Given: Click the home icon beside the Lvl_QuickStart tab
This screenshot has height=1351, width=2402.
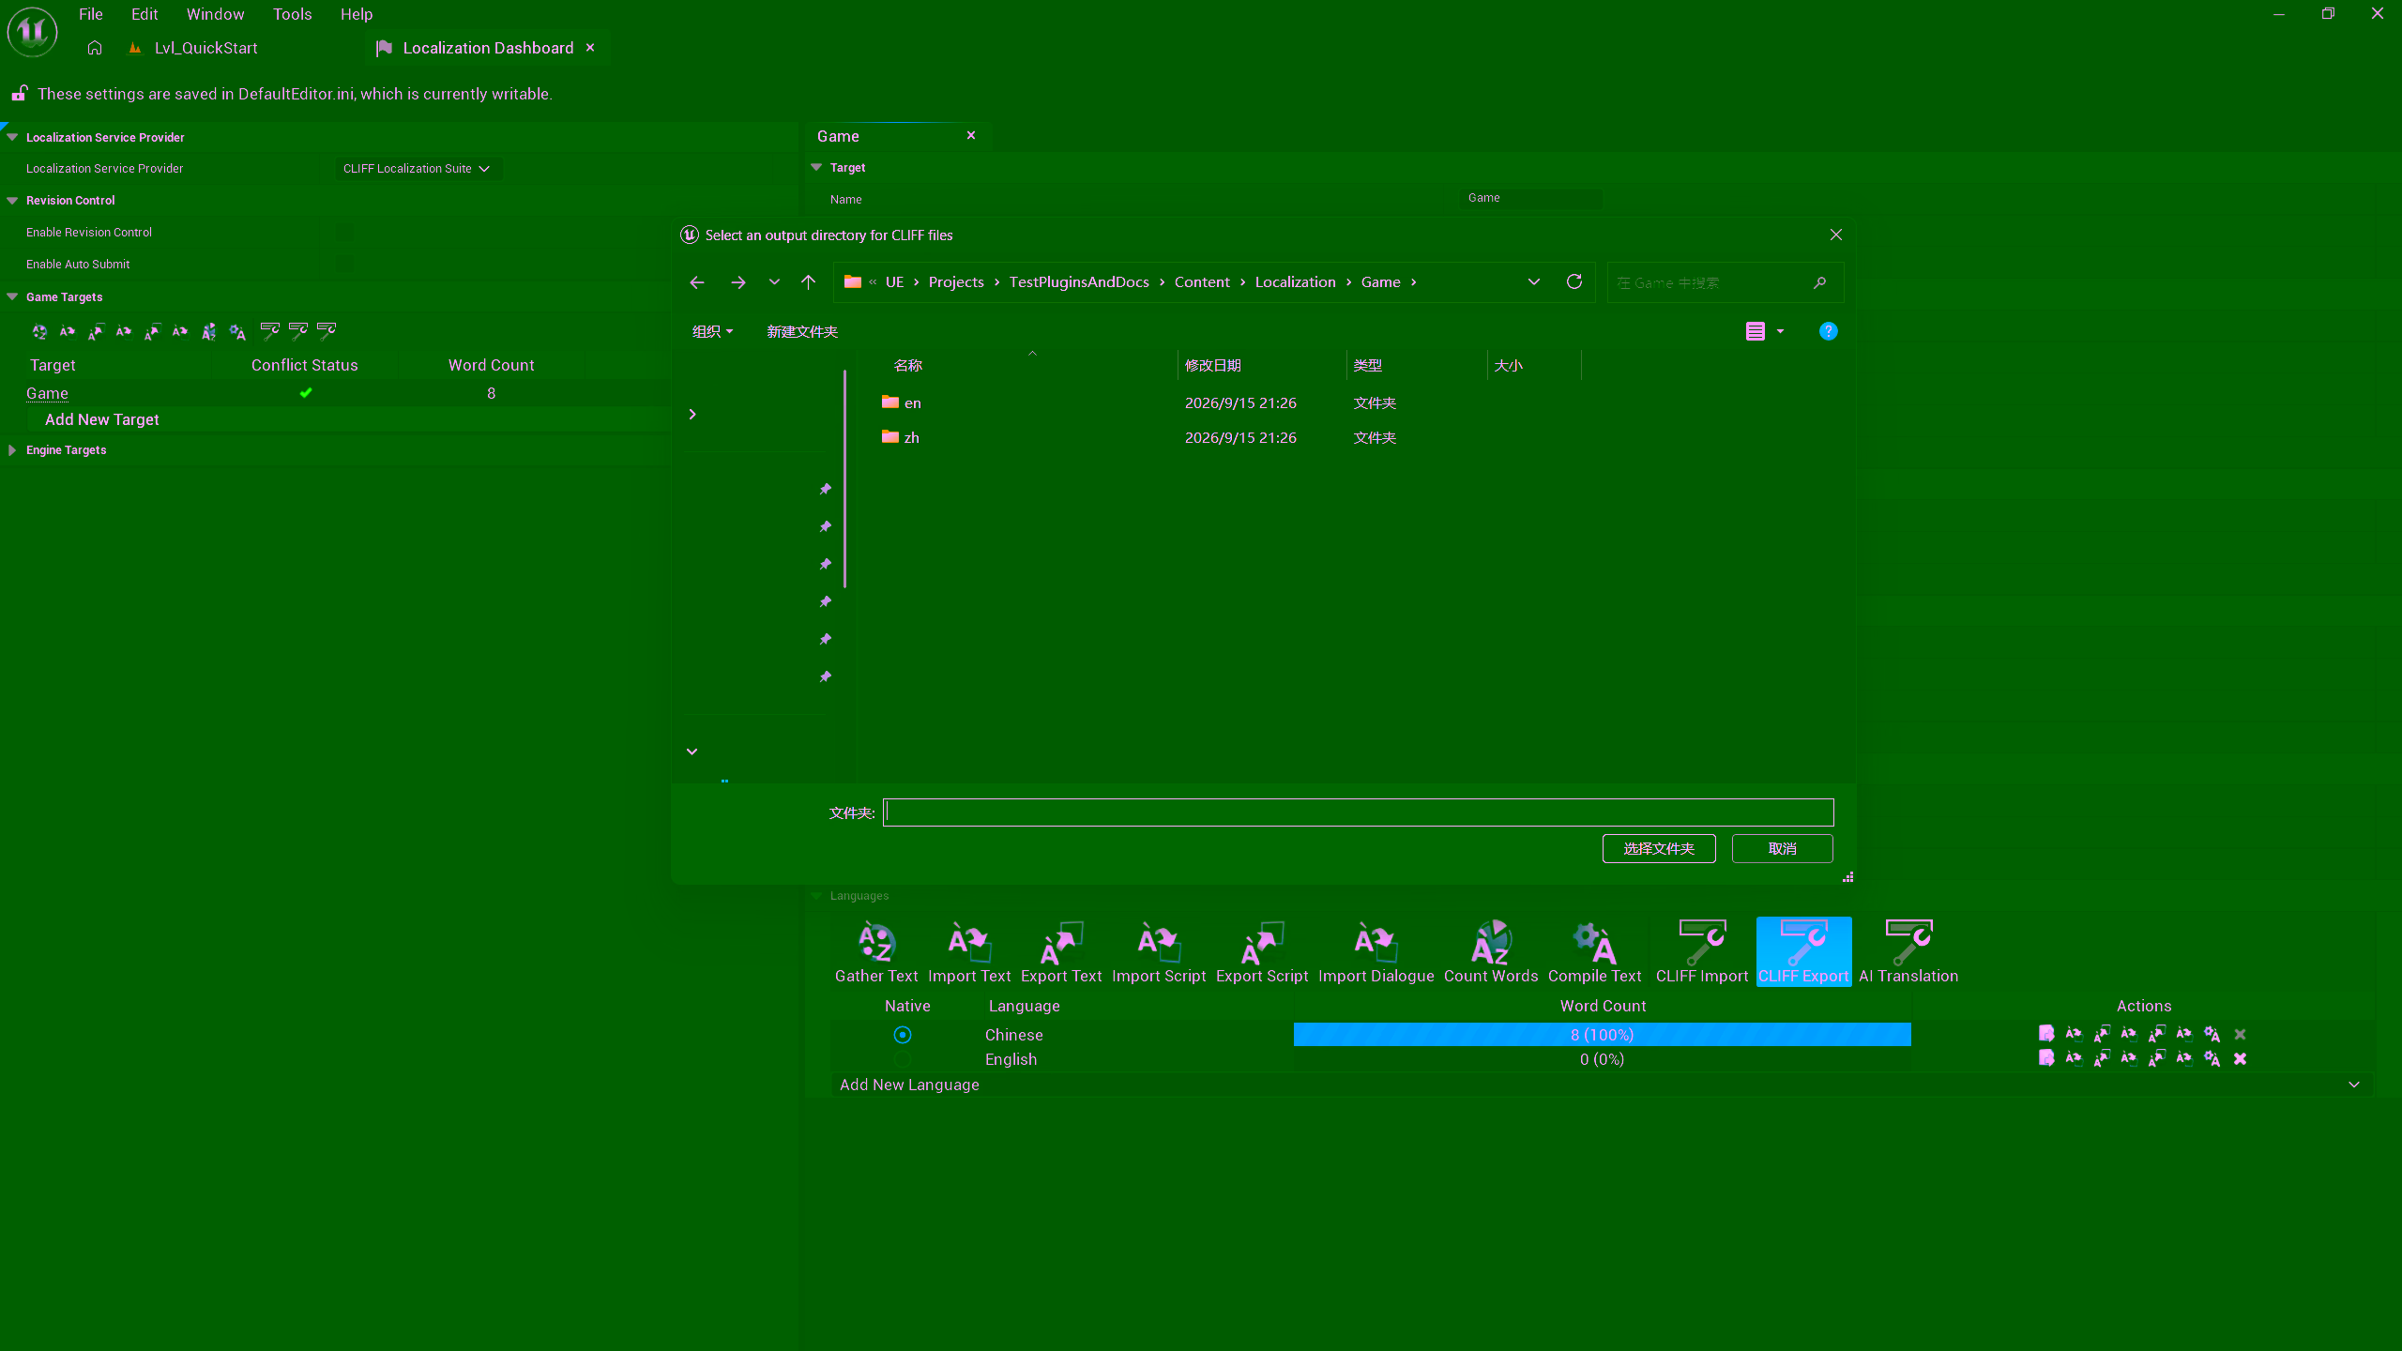Looking at the screenshot, I should [x=94, y=48].
